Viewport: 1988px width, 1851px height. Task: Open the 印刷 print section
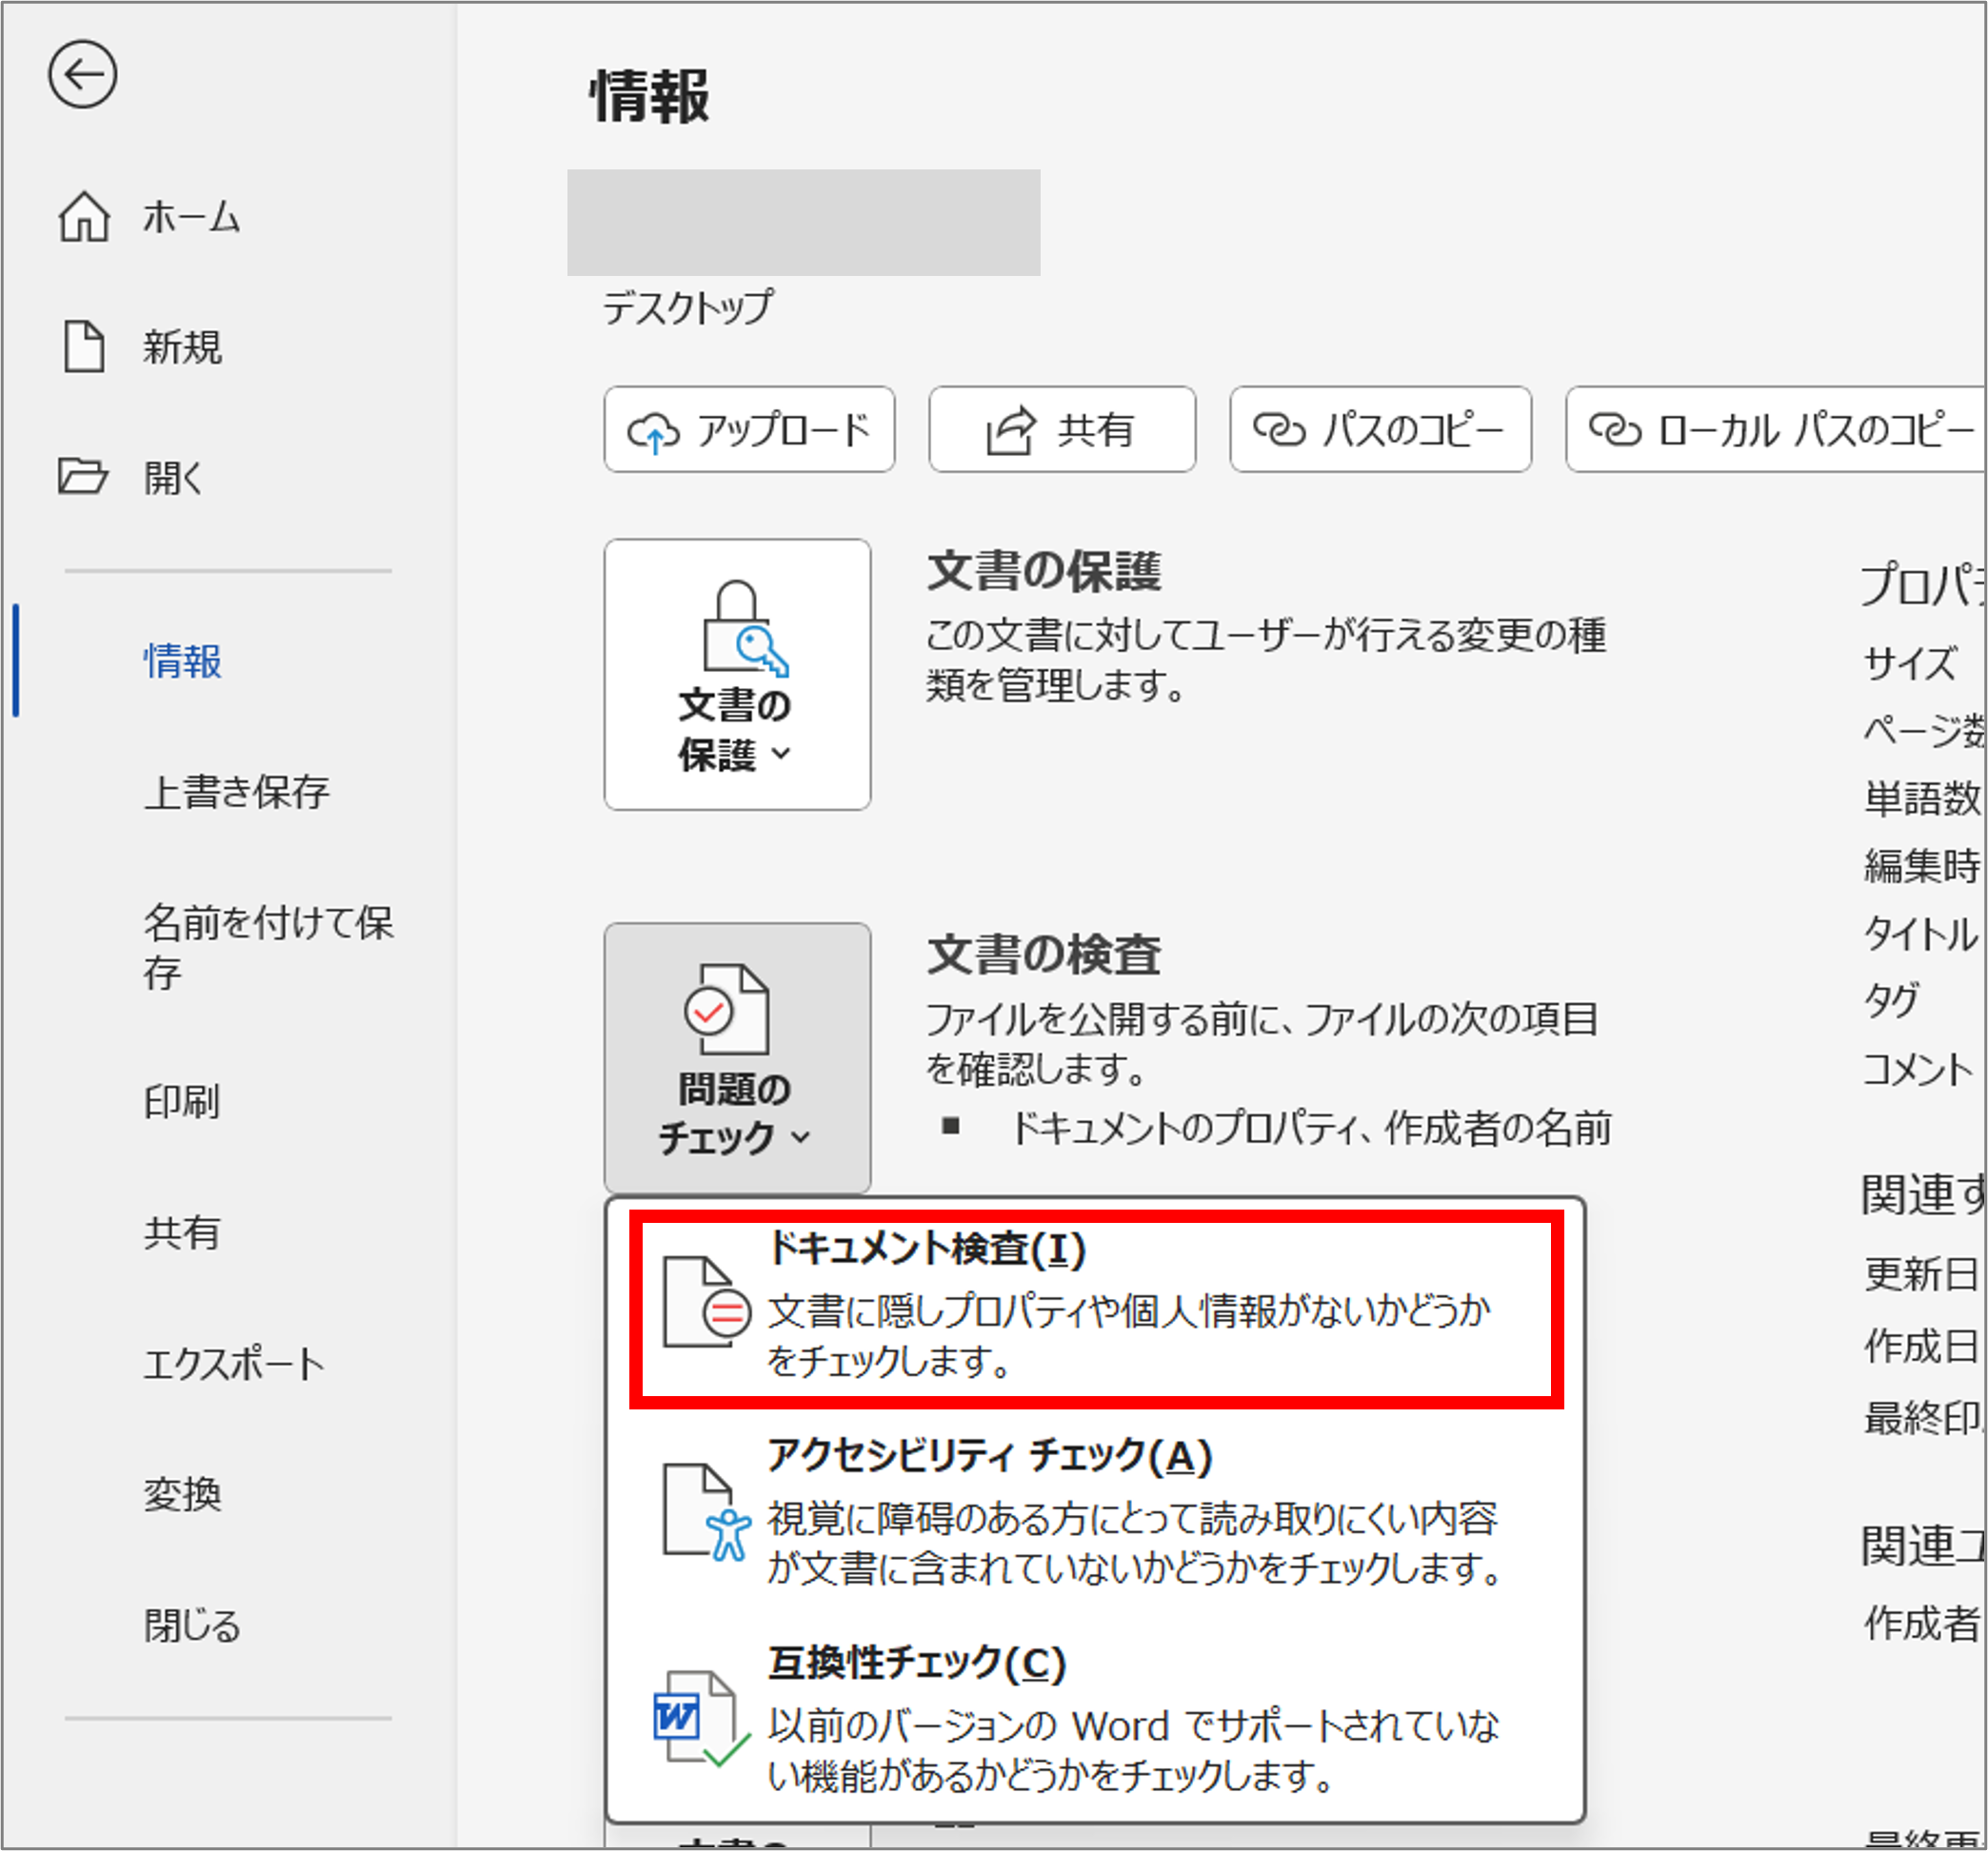click(183, 1102)
